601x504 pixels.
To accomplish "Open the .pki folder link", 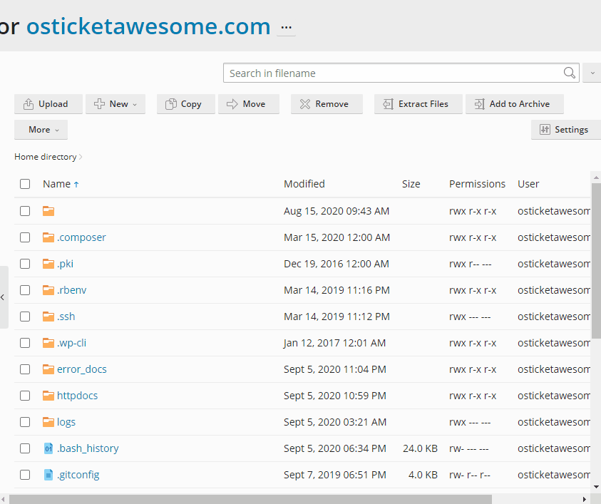I will coord(65,264).
